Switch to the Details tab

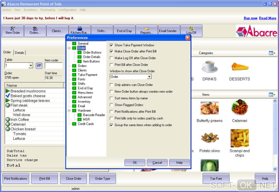20,53
